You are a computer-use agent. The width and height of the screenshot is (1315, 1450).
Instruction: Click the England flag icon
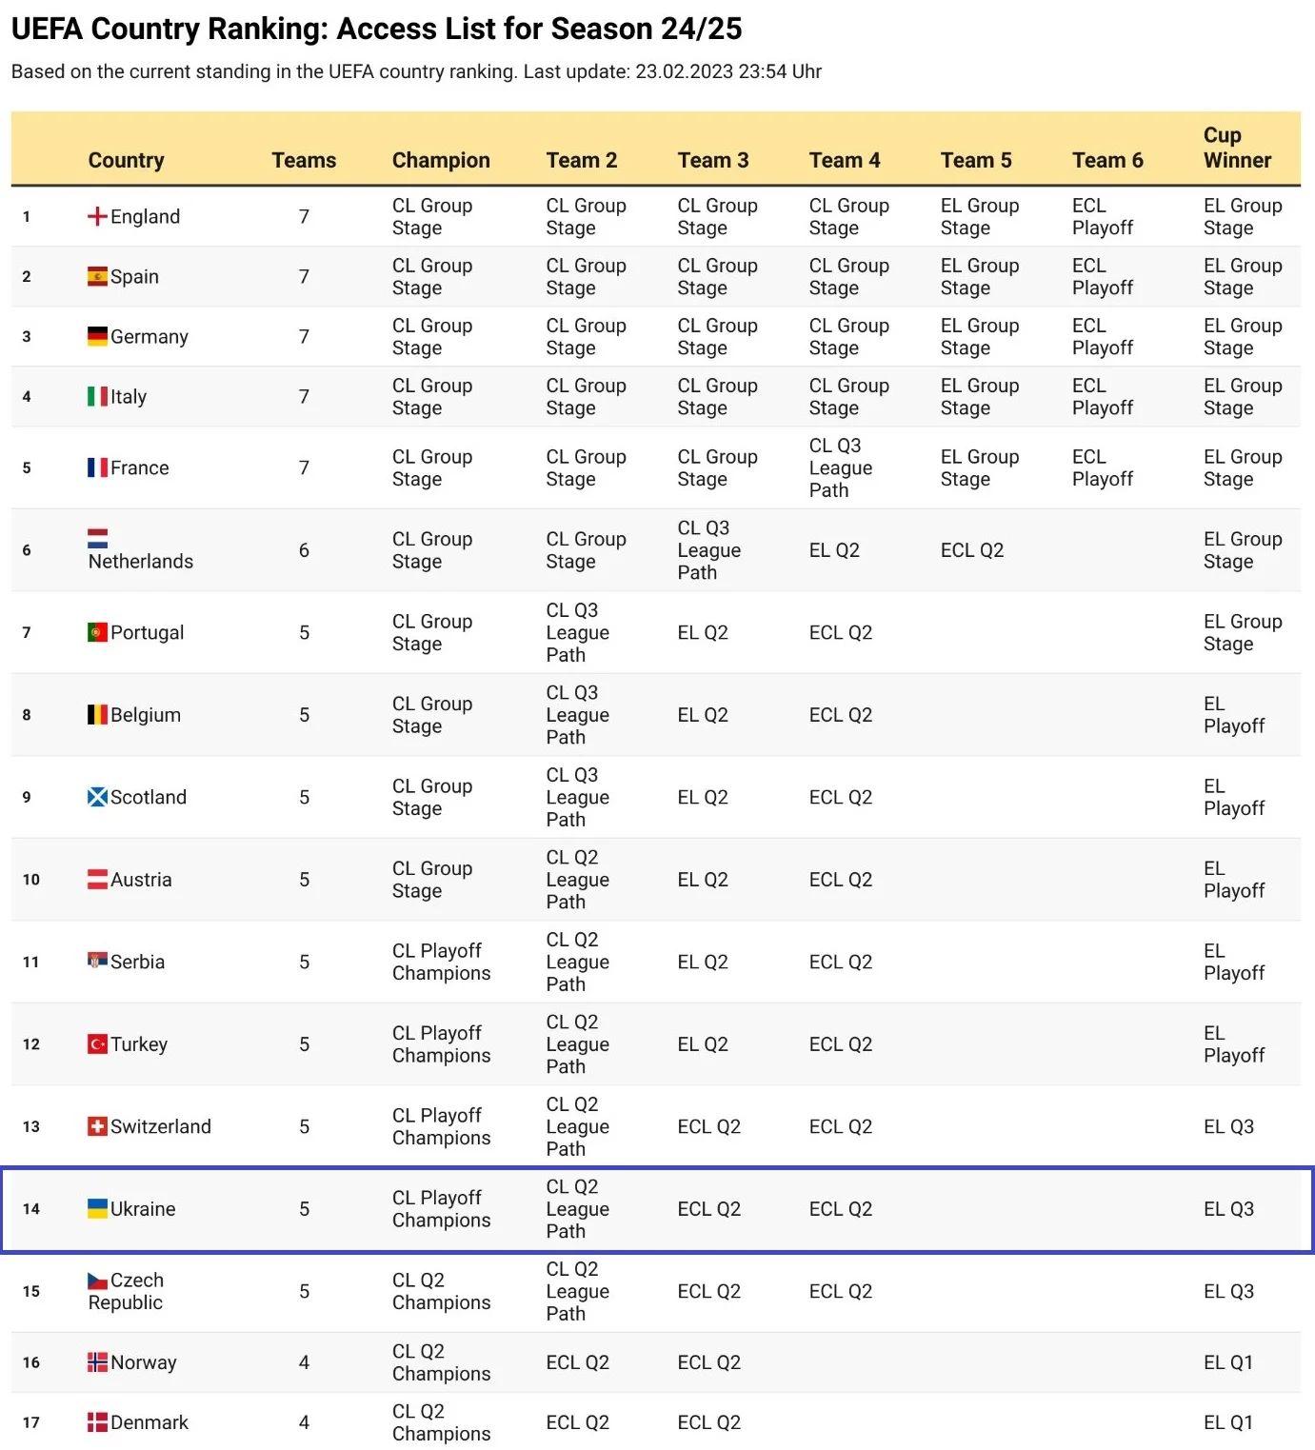[97, 217]
